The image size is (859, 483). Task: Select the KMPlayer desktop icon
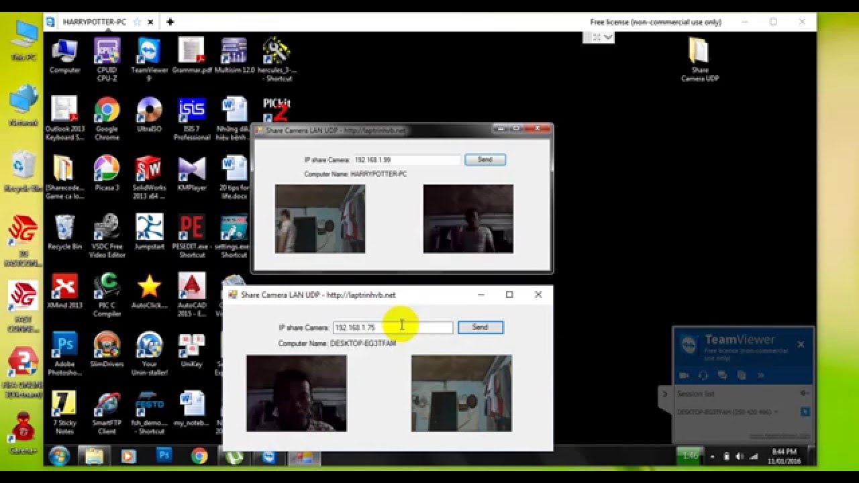point(192,173)
